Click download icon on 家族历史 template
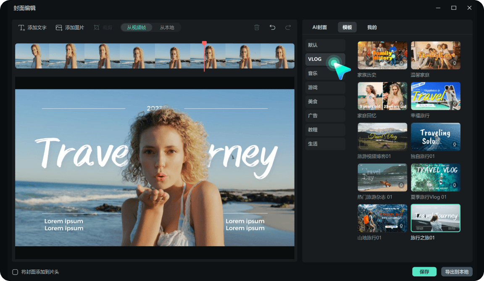 coord(401,63)
